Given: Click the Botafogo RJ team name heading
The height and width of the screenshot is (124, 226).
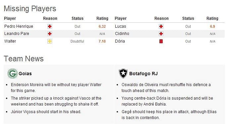Looking at the screenshot, I should [x=143, y=74].
